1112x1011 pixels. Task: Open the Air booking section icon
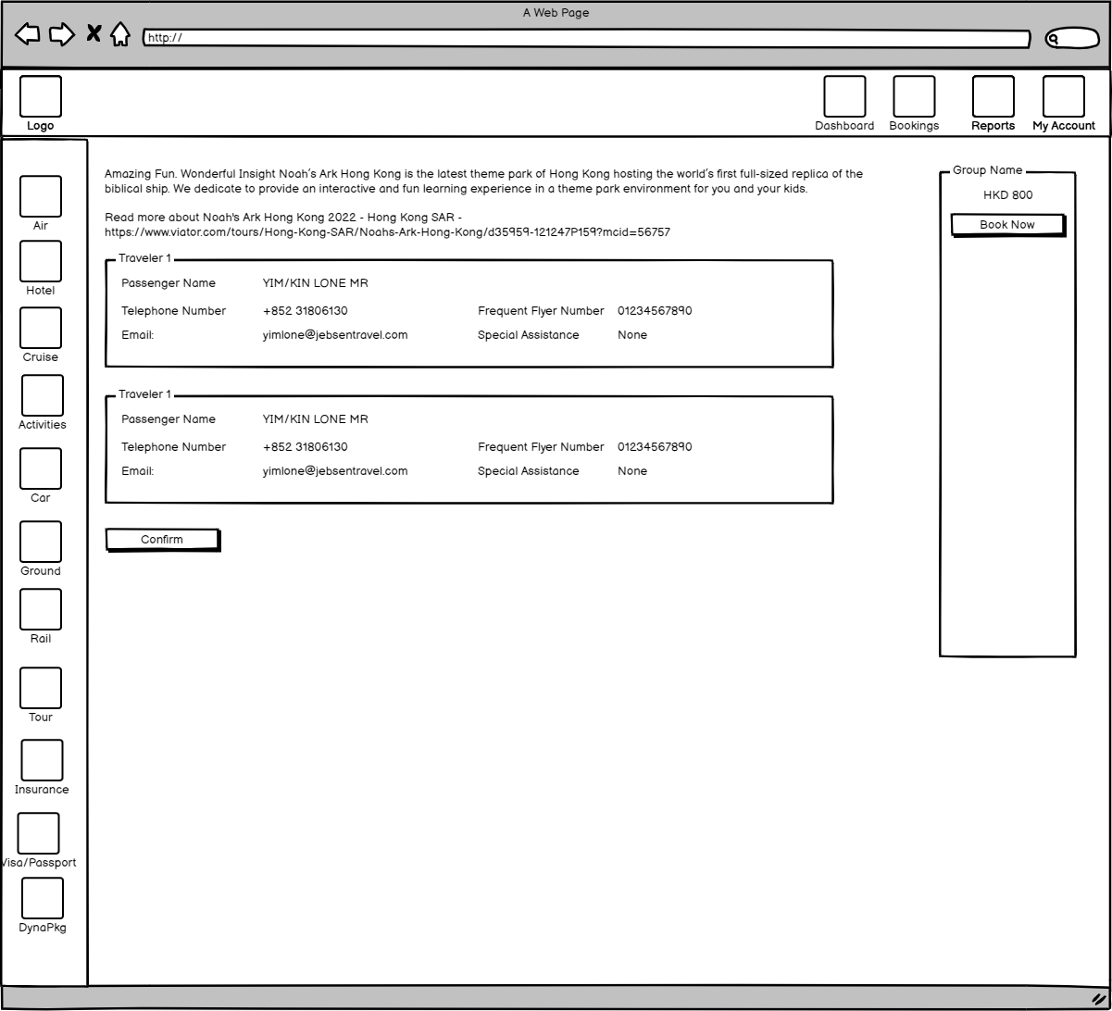41,196
